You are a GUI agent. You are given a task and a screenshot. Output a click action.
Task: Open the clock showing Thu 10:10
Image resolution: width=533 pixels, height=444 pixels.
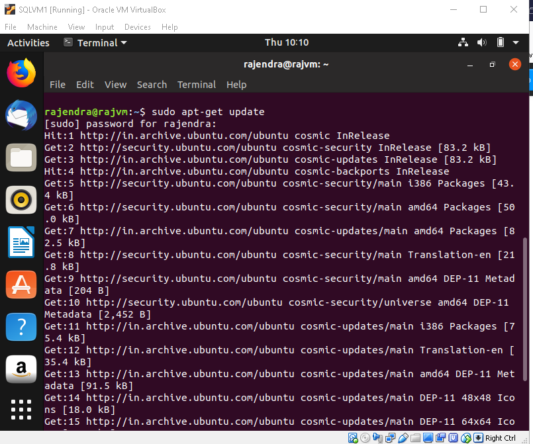coord(287,43)
